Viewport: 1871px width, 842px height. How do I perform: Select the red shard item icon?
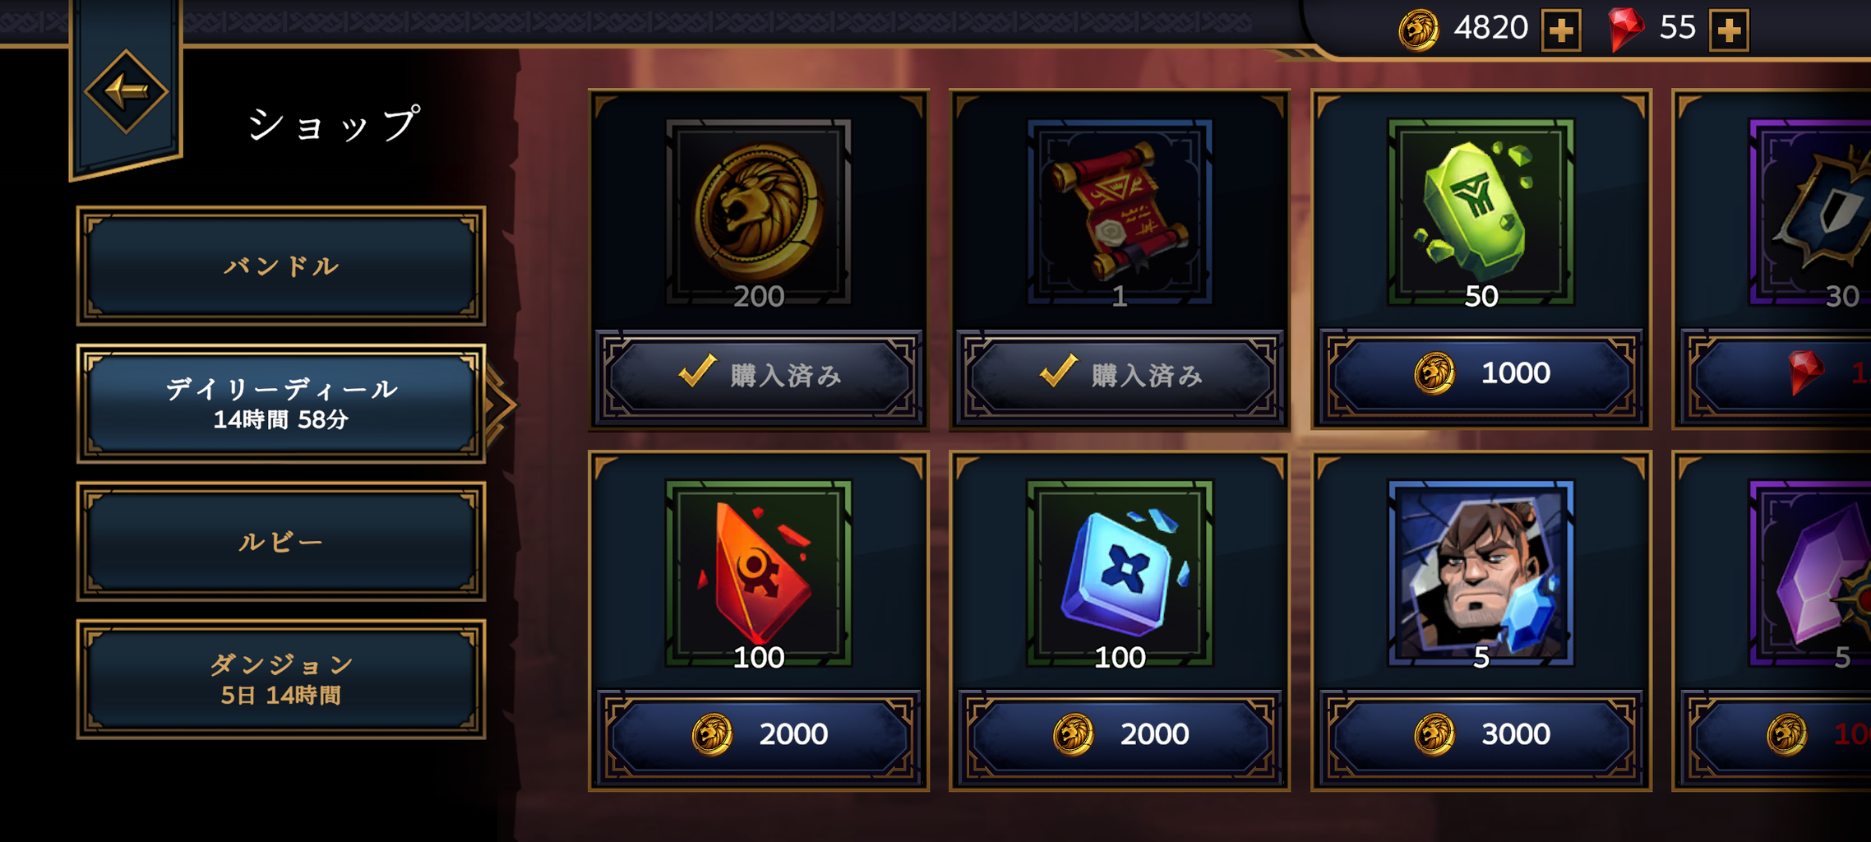[x=758, y=573]
